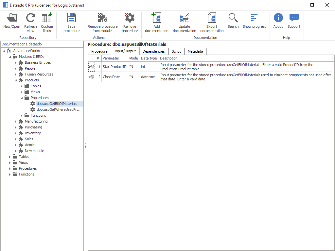The width and height of the screenshot is (335, 251).
Task: Click the Add documentation icon
Action: pos(157,18)
